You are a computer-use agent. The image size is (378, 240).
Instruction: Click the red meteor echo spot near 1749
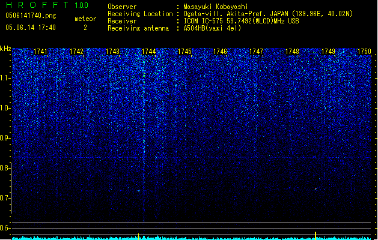pos(316,189)
